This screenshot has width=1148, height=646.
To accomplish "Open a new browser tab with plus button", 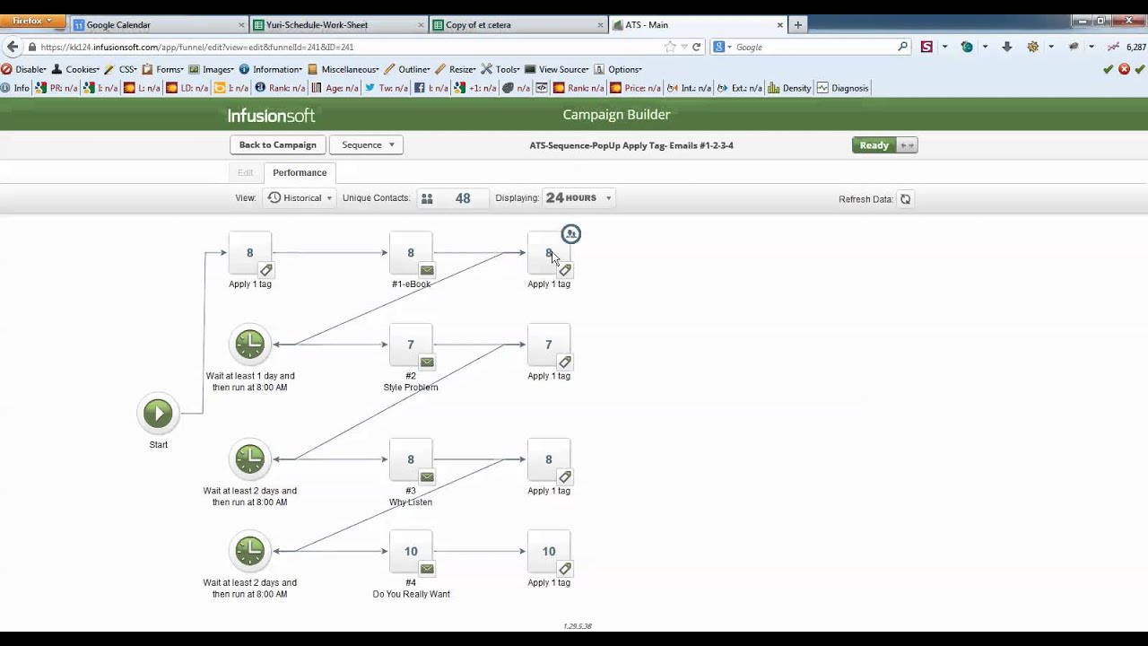I will 797,25.
